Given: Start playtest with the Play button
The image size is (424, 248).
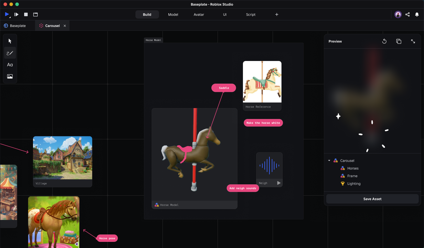Looking at the screenshot, I should click(7, 14).
